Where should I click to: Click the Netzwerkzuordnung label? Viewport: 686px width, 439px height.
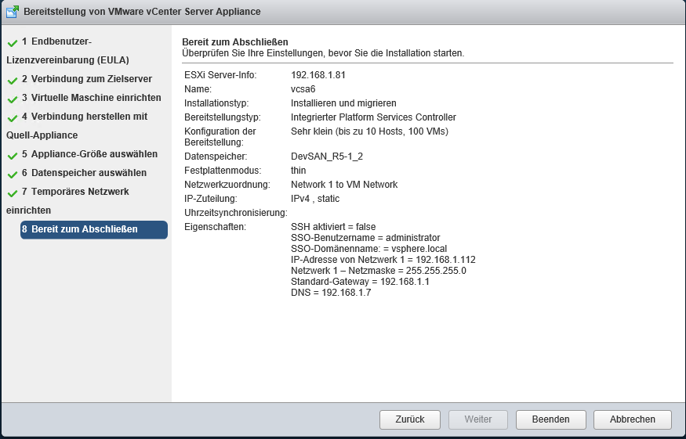227,185
